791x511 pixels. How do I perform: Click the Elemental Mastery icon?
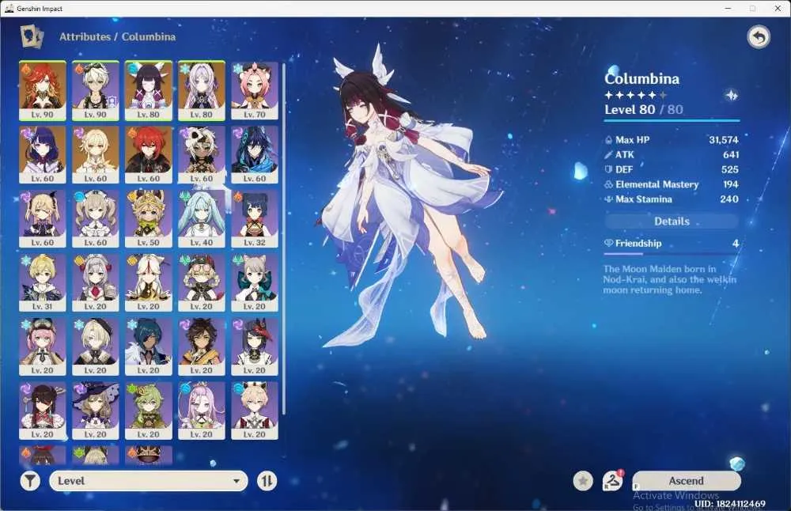click(x=608, y=184)
